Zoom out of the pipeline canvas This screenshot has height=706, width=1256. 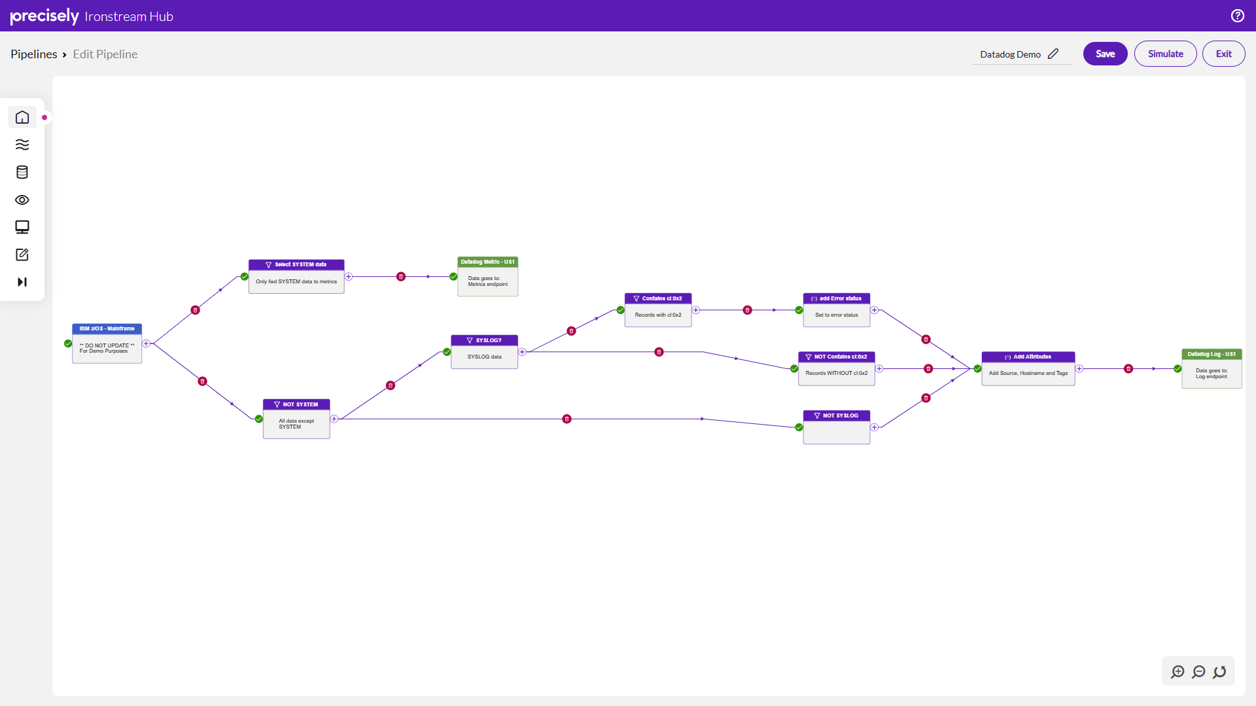[1198, 672]
